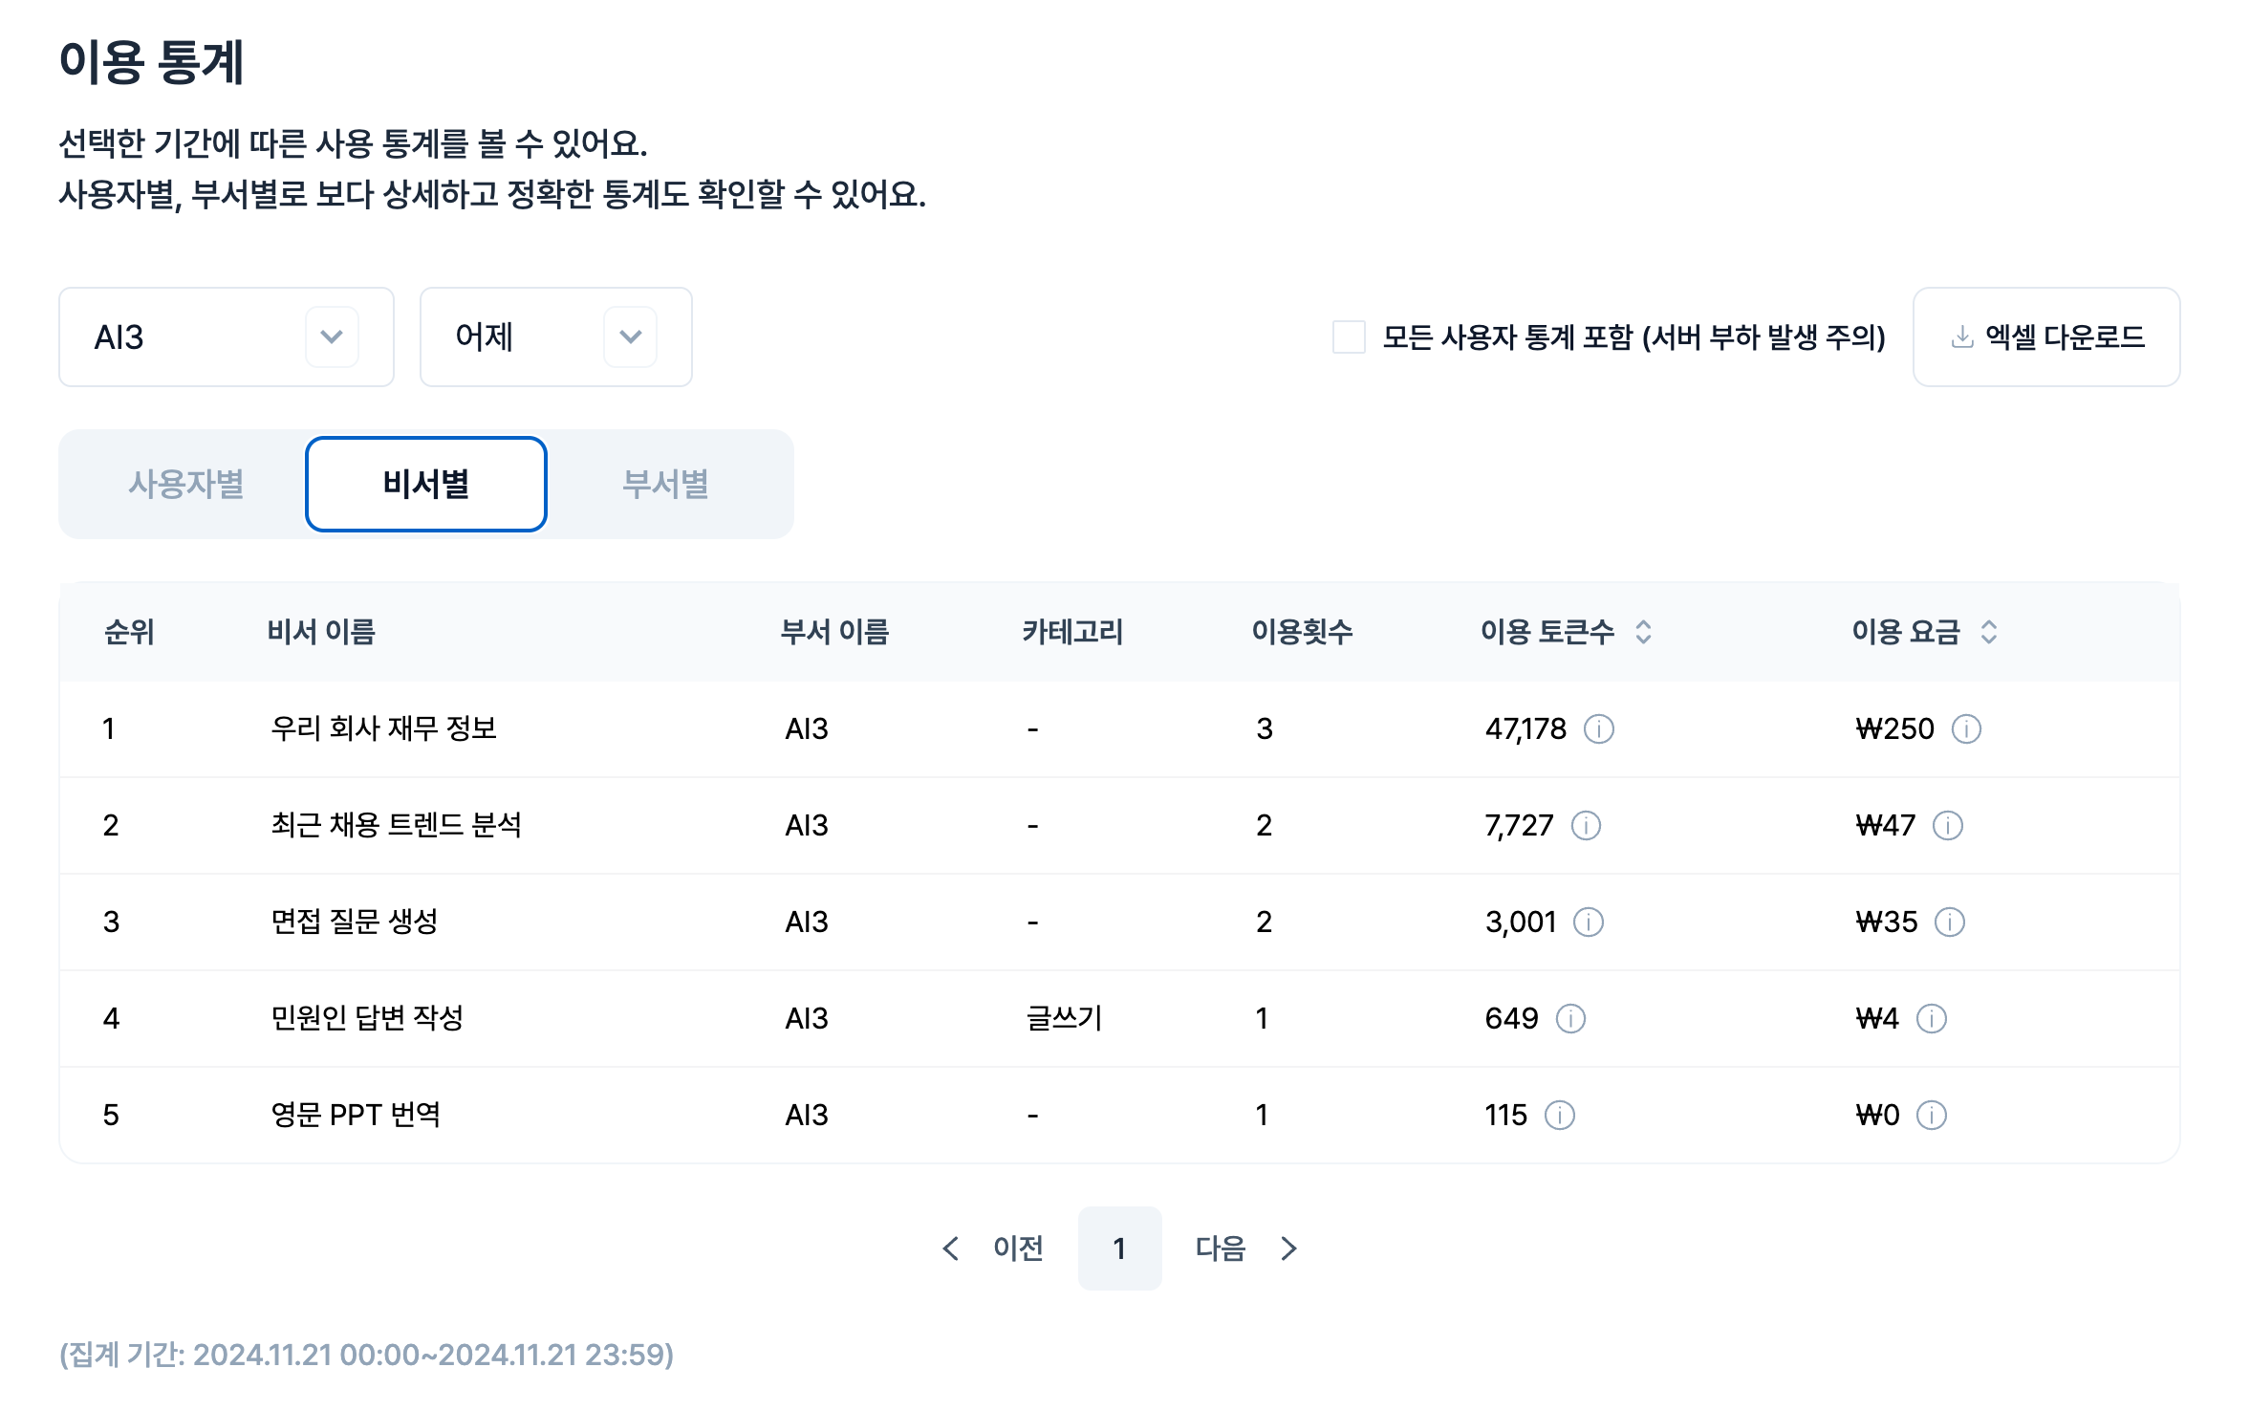Enable 모든 사용자 통계 포함 checkbox

click(1348, 337)
